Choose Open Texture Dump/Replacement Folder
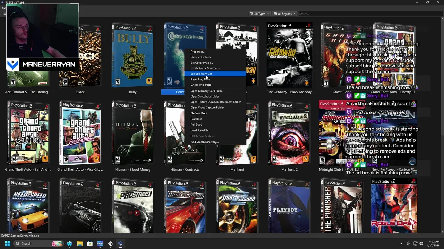The width and height of the screenshot is (444, 249). [x=215, y=102]
